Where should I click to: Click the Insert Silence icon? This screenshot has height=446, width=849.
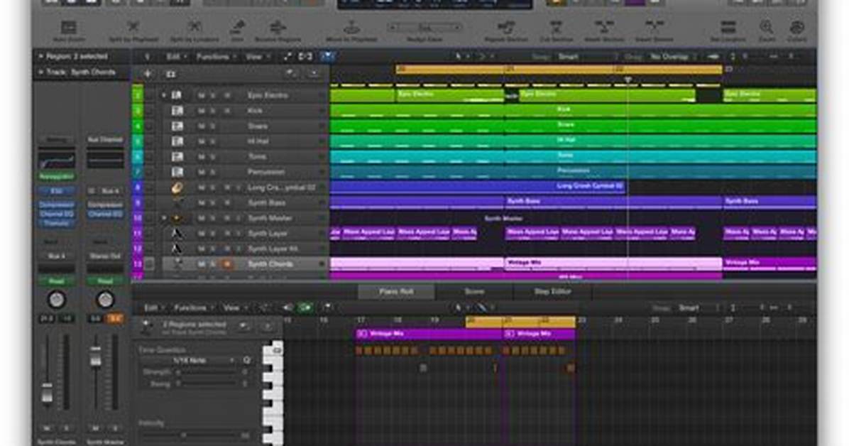[x=654, y=26]
